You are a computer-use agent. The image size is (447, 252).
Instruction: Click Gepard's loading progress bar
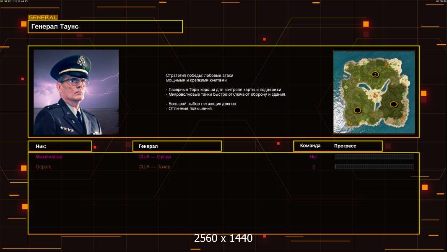click(x=374, y=166)
